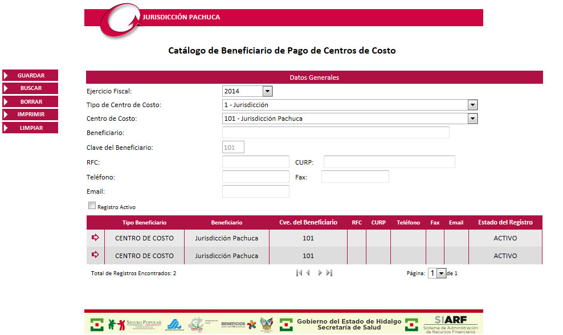Viewport: 563px width, 335px height.
Task: Click the Clave del Beneficiario field
Action: [233, 147]
